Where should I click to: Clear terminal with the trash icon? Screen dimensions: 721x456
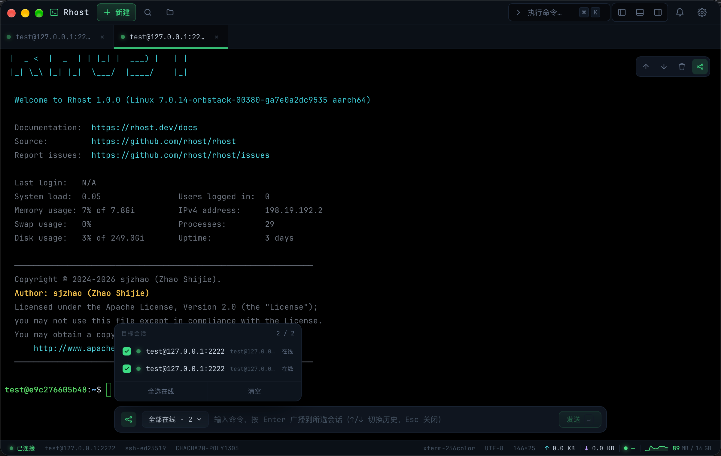682,67
